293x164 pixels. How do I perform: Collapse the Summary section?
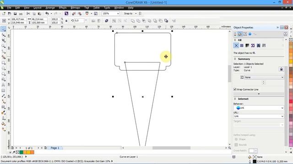click(x=235, y=59)
